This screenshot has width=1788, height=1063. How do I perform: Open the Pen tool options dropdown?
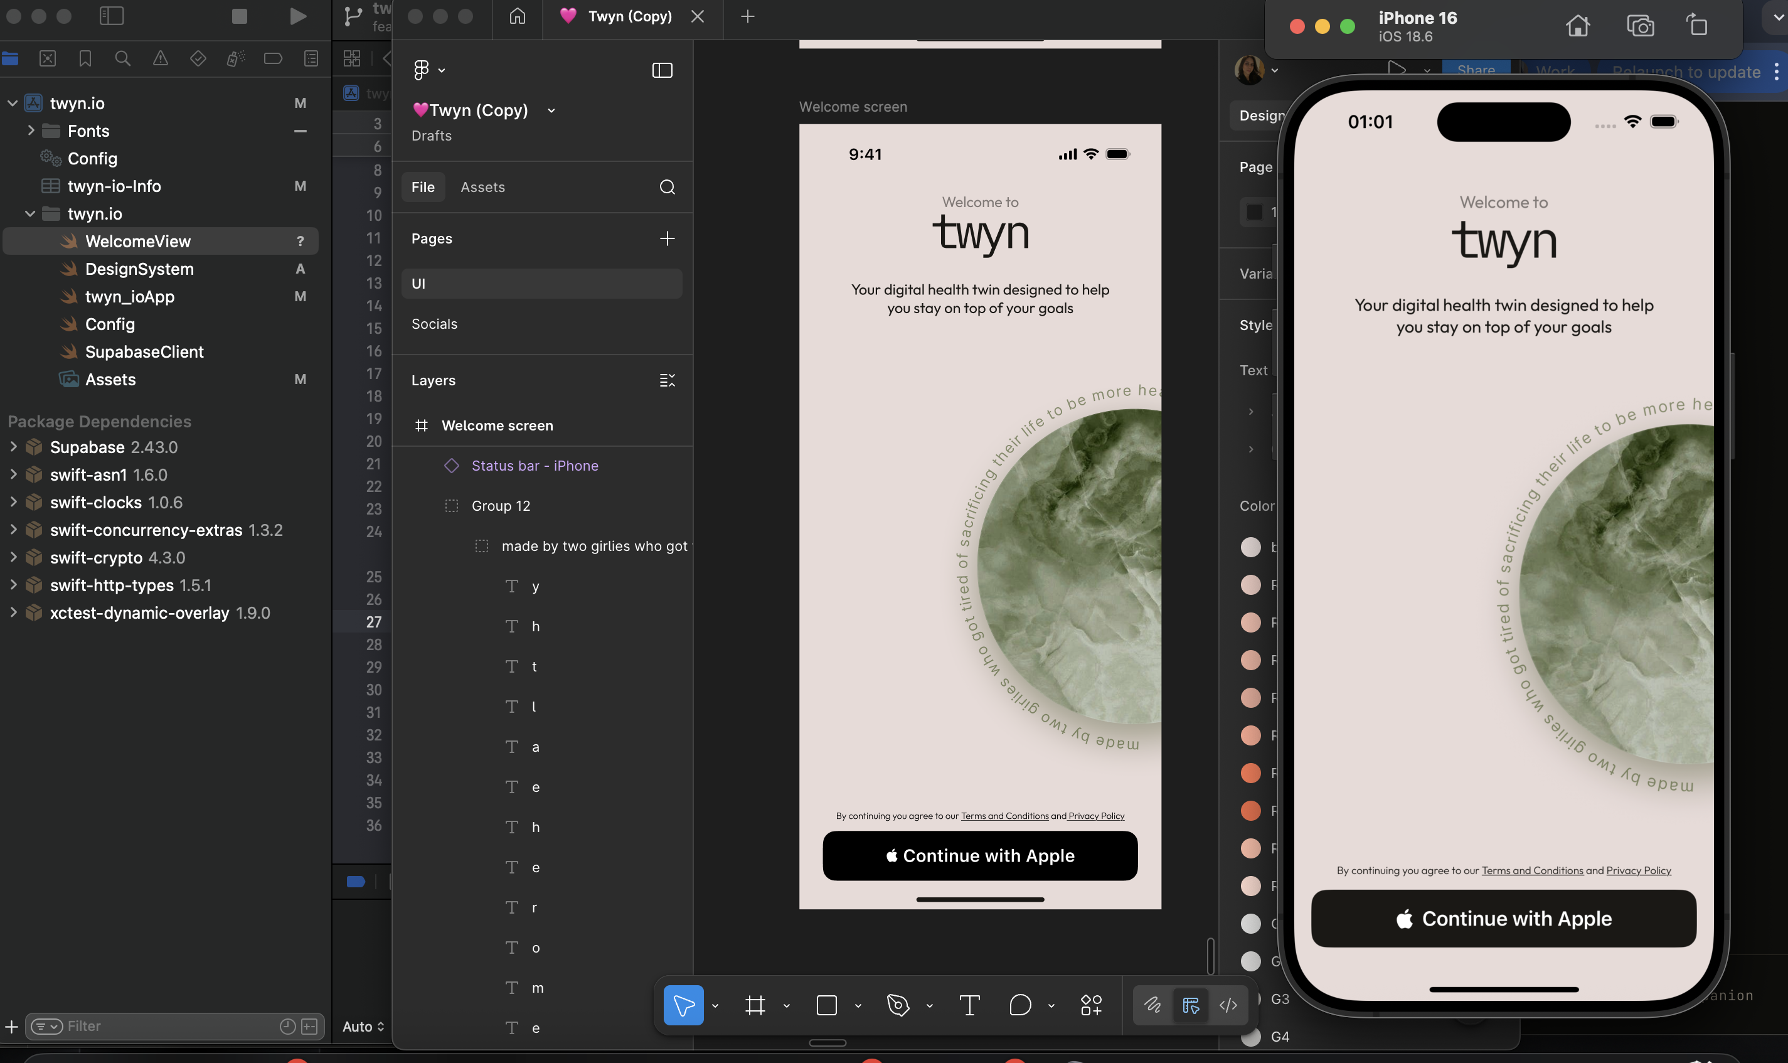(x=929, y=1006)
